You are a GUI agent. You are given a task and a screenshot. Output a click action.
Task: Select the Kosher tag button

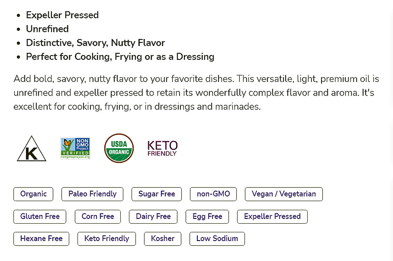(163, 239)
